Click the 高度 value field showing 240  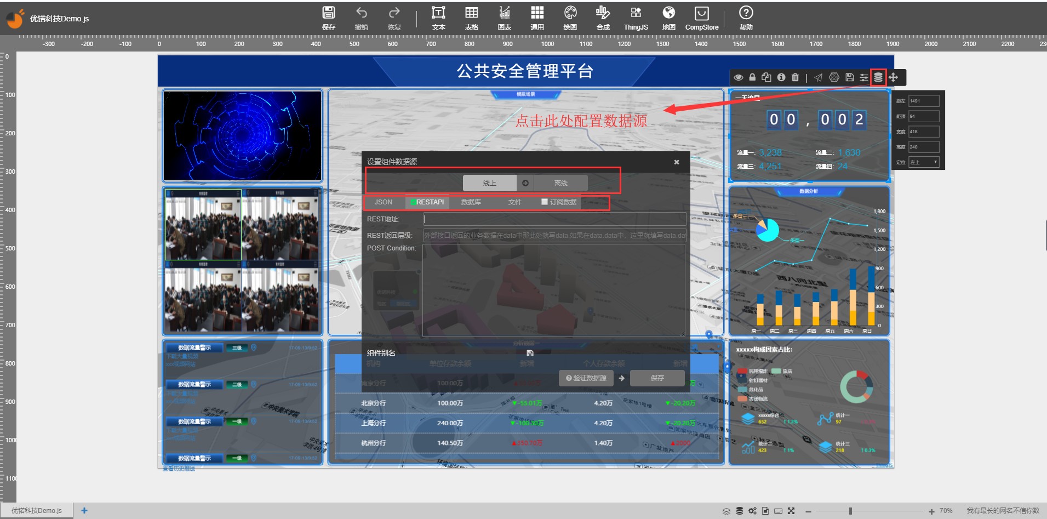pos(924,147)
